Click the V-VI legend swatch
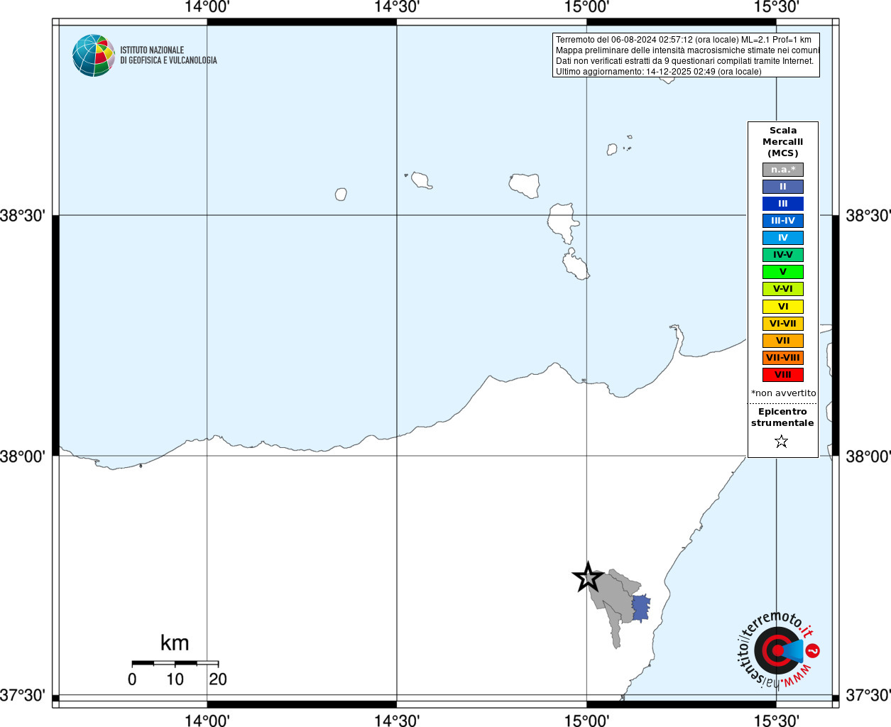The width and height of the screenshot is (891, 727). [783, 289]
